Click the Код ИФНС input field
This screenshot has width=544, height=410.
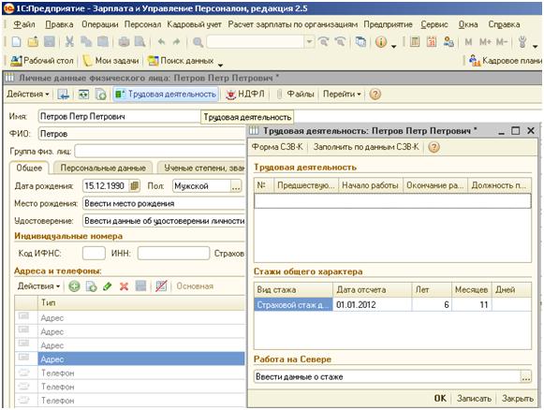94,254
